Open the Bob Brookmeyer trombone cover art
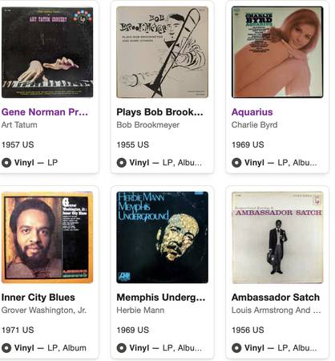 [162, 52]
